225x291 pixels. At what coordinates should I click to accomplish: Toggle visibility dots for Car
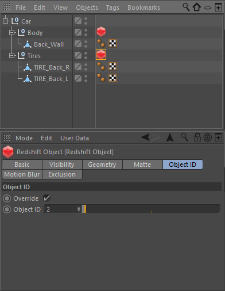coord(86,21)
